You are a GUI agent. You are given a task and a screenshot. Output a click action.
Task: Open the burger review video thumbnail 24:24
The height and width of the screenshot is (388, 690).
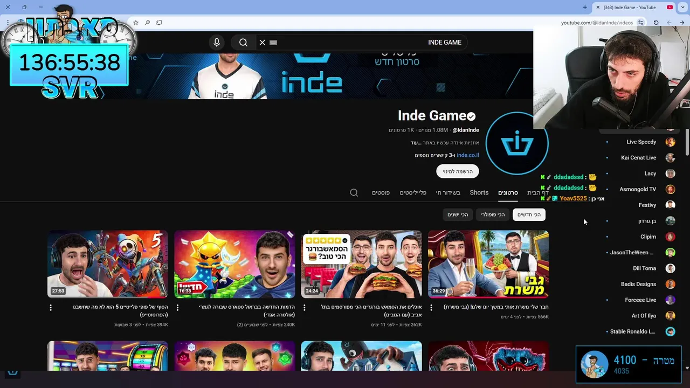(362, 264)
